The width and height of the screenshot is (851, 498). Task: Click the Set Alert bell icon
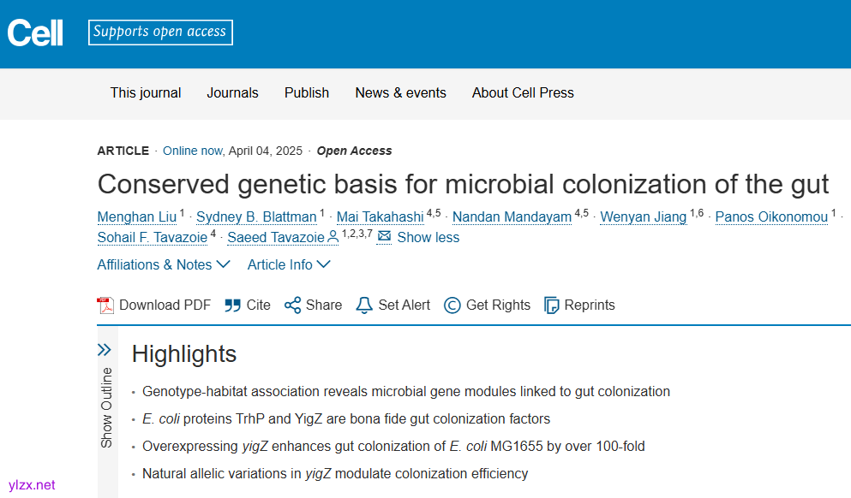(364, 305)
